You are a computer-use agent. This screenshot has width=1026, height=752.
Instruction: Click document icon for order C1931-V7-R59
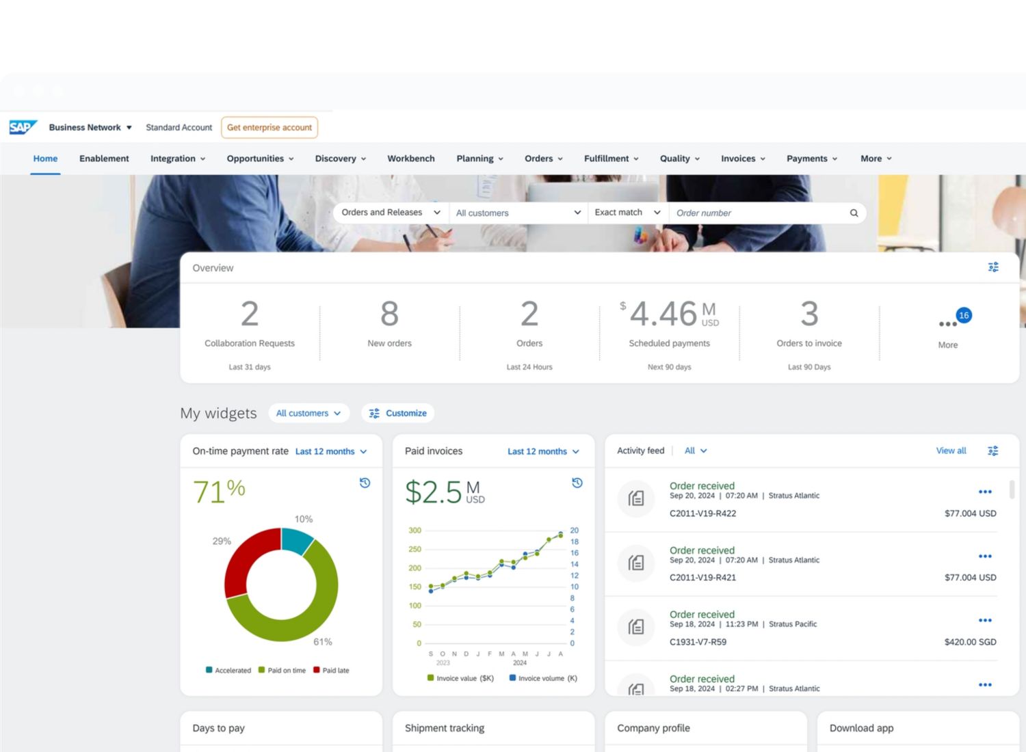click(x=636, y=627)
